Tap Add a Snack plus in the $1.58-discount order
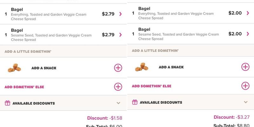 (x=118, y=68)
